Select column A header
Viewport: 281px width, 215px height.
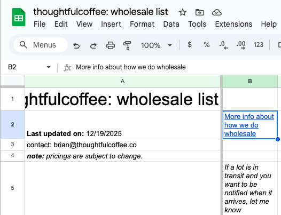(122, 82)
